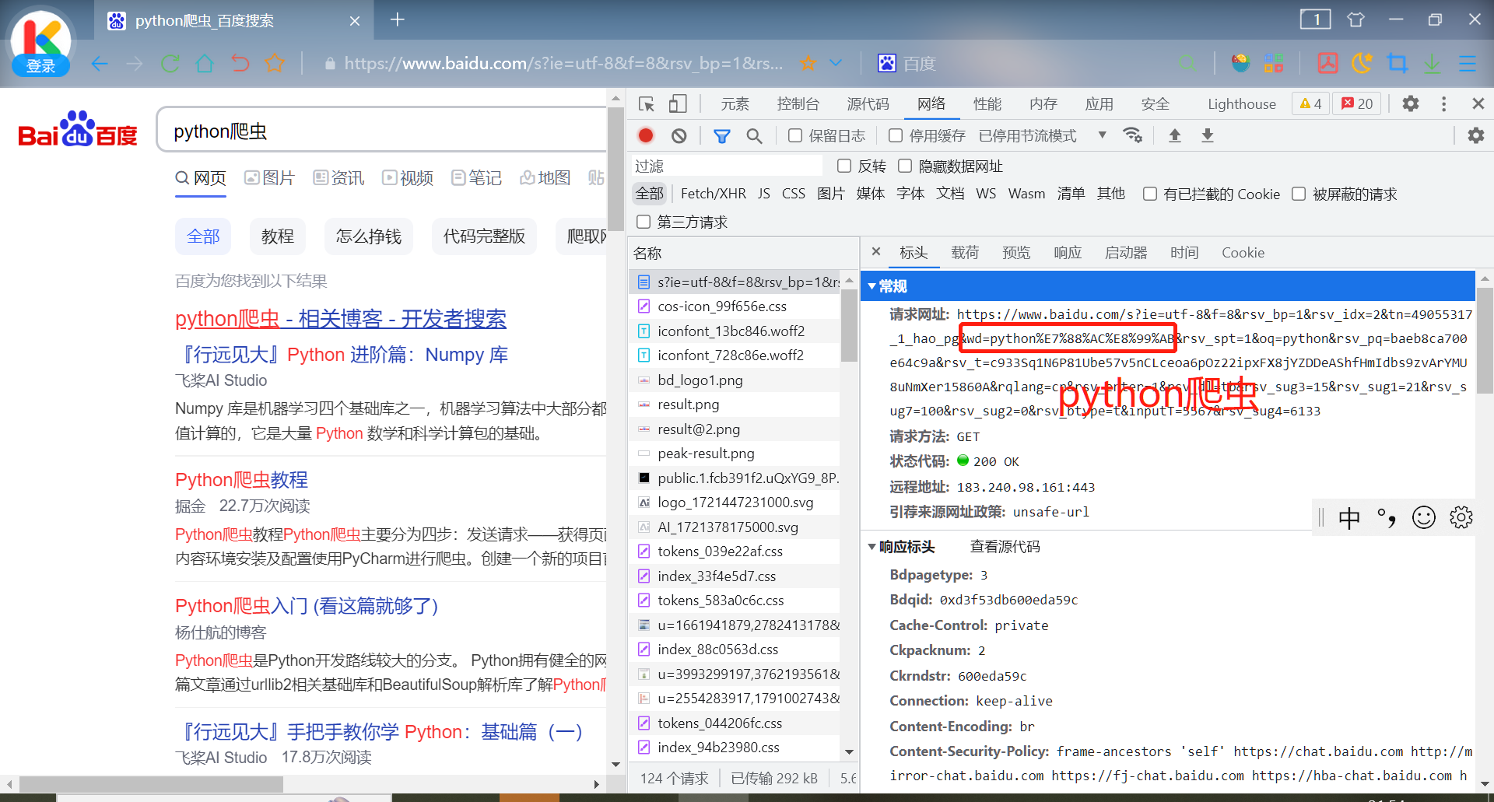Click 查看源代码 for response headers
The image size is (1494, 802).
click(1005, 547)
